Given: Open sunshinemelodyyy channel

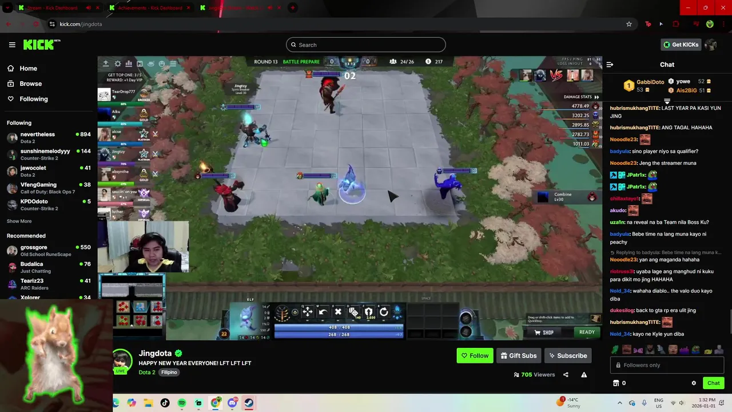Looking at the screenshot, I should (x=49, y=154).
